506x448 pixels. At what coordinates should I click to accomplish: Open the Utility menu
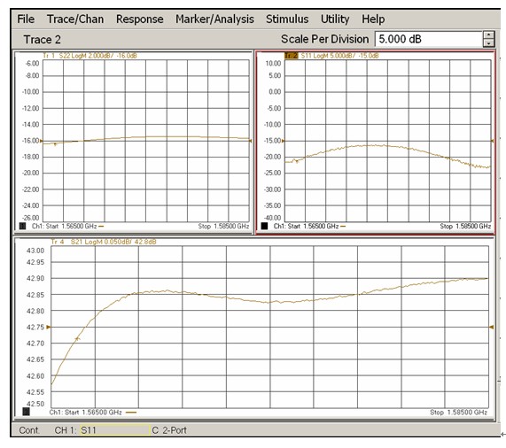[335, 19]
